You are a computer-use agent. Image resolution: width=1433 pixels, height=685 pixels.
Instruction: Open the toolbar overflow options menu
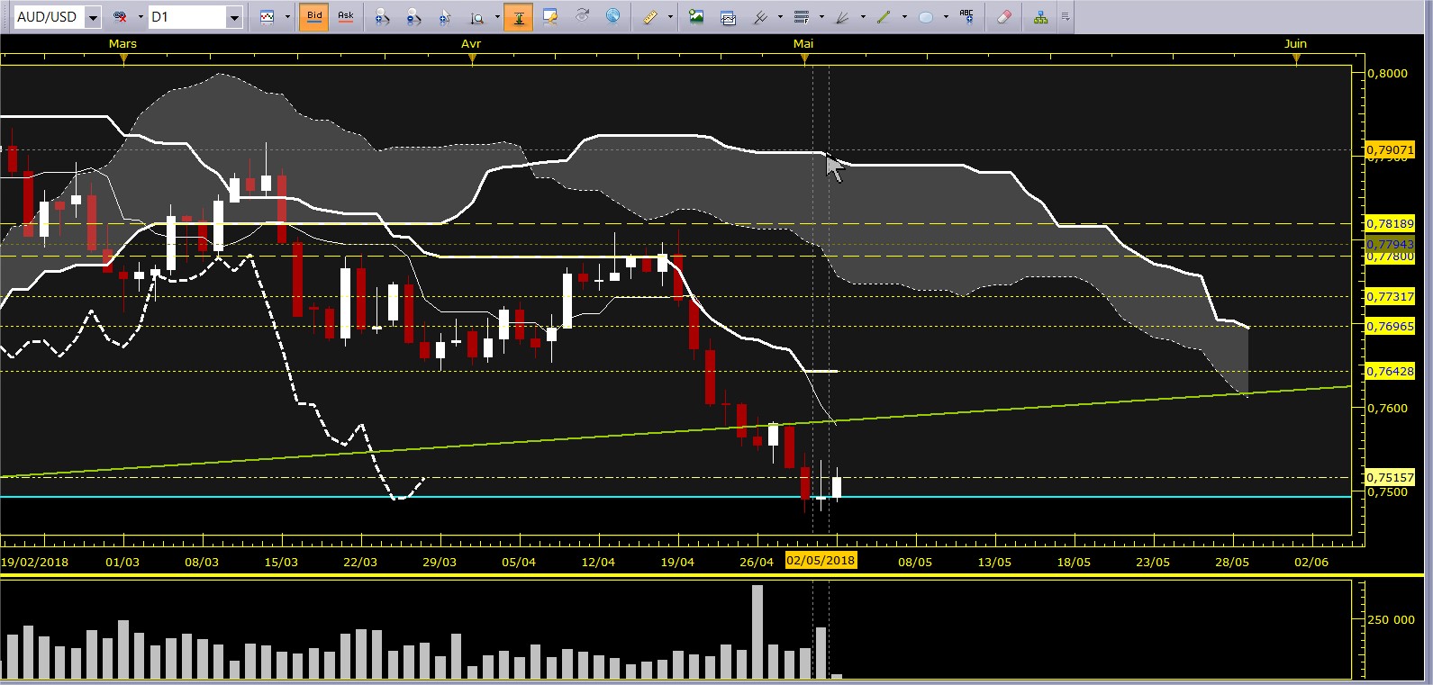click(x=1066, y=16)
